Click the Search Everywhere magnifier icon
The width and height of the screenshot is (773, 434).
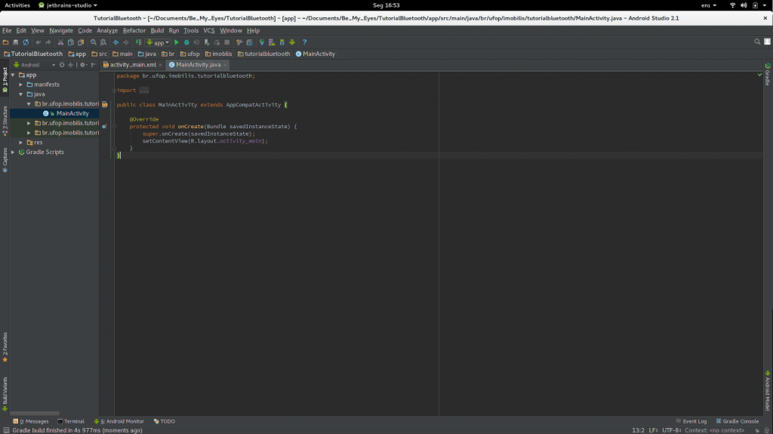click(757, 42)
